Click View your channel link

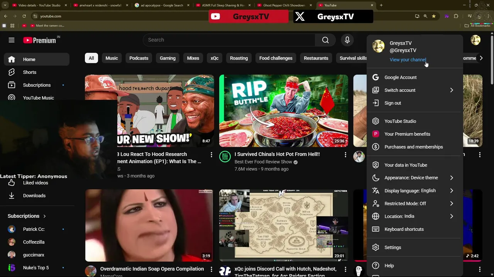[x=408, y=60]
